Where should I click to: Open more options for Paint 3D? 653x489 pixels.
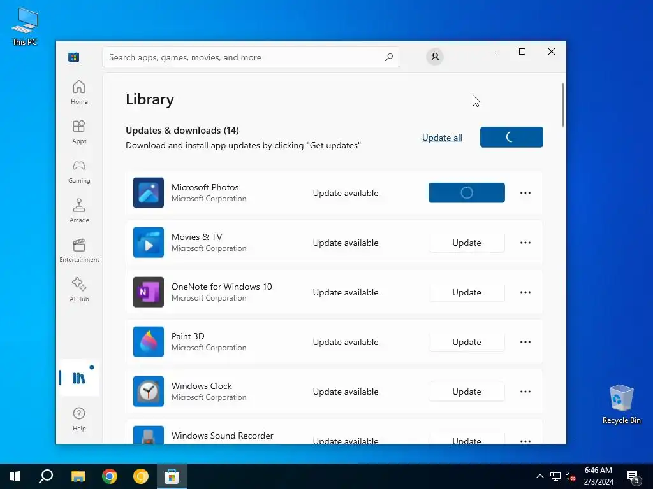[525, 342]
